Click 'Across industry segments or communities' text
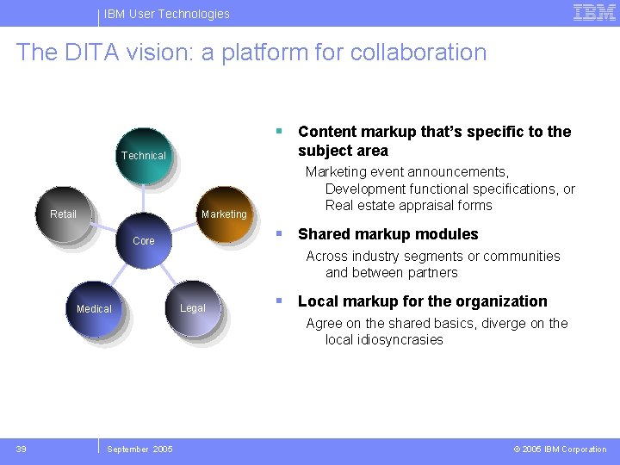 [x=433, y=257]
